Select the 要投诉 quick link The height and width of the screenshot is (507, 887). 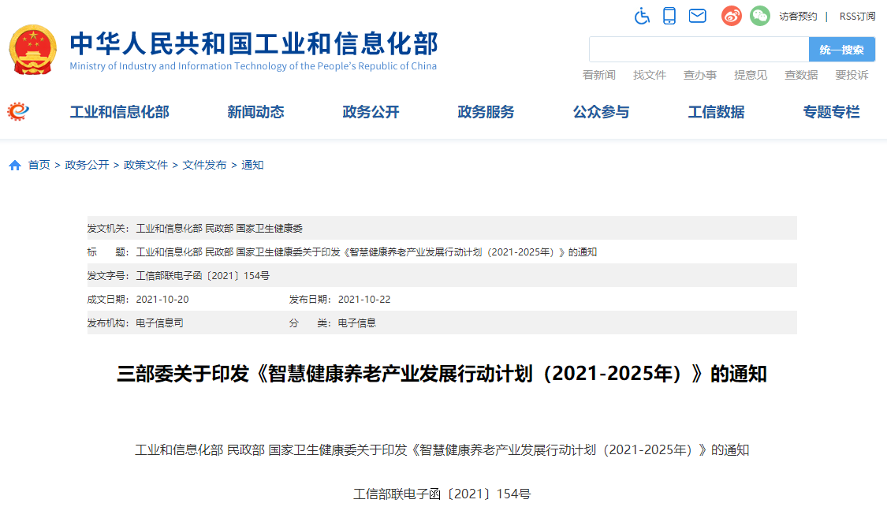click(852, 75)
